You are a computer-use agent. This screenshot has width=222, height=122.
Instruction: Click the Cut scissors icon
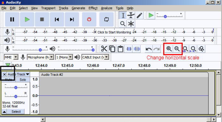tap(104, 49)
